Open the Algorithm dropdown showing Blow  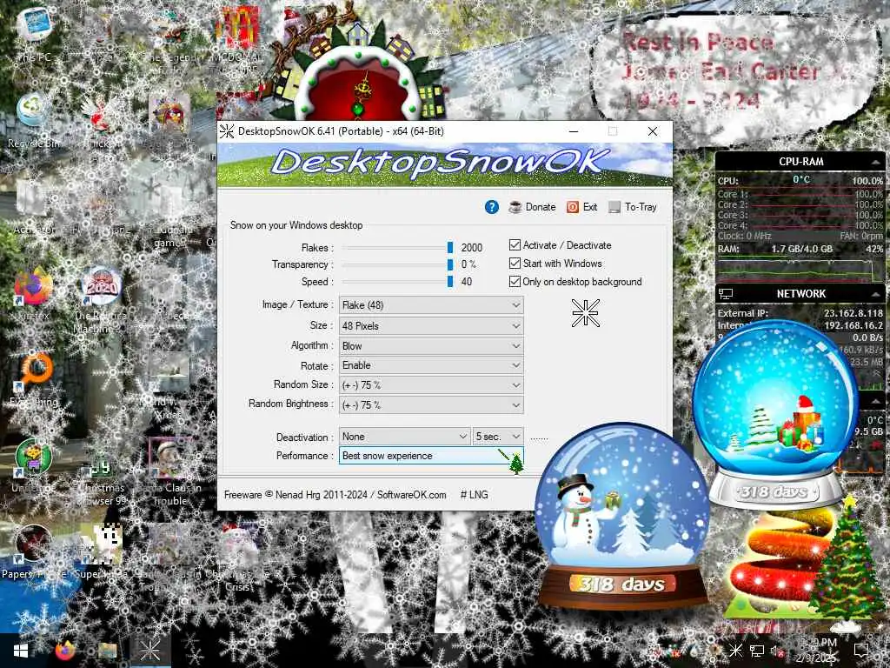[431, 345]
